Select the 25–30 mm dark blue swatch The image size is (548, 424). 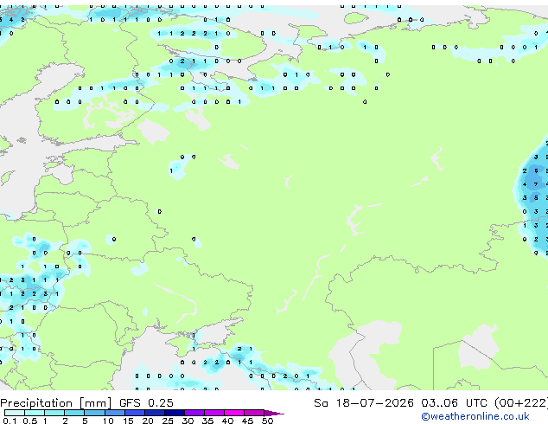coord(175,413)
